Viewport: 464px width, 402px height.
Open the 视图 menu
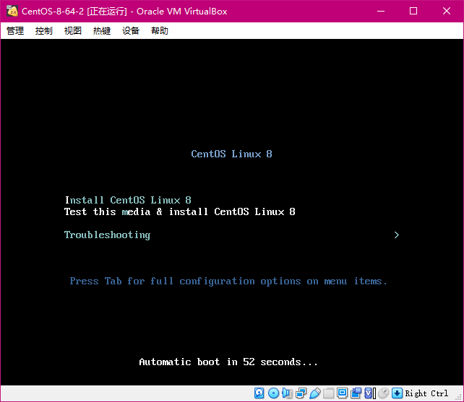[x=73, y=31]
